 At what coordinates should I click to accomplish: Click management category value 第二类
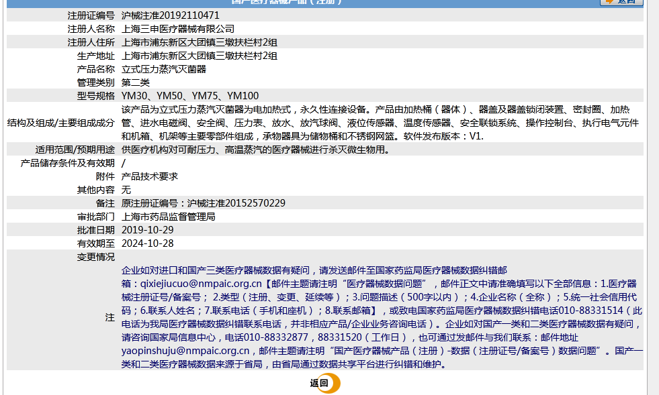tap(135, 82)
